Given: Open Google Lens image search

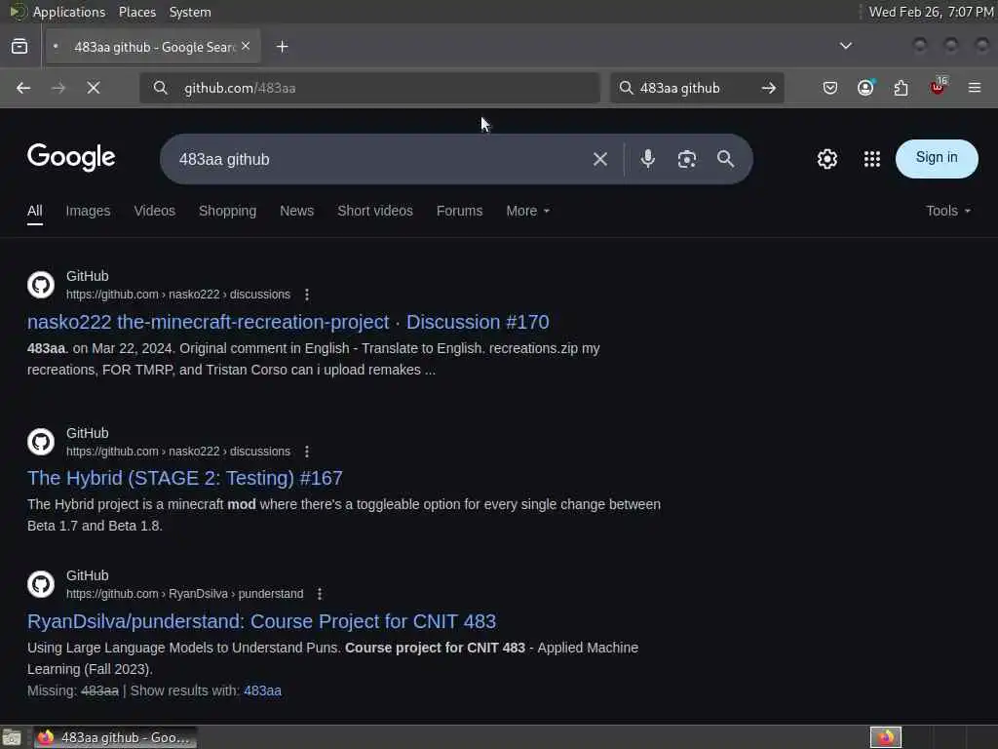Looking at the screenshot, I should tap(687, 159).
